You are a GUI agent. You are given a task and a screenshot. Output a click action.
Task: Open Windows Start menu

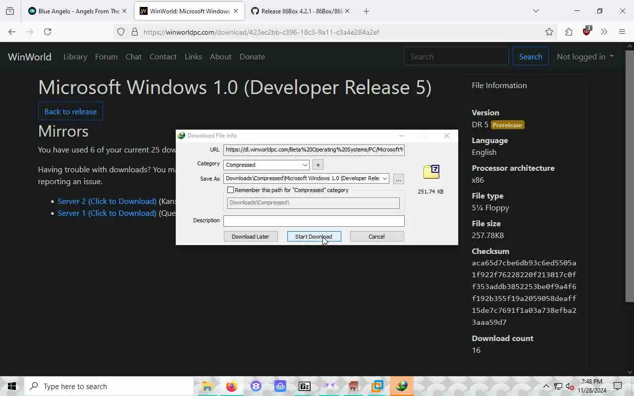pos(12,386)
